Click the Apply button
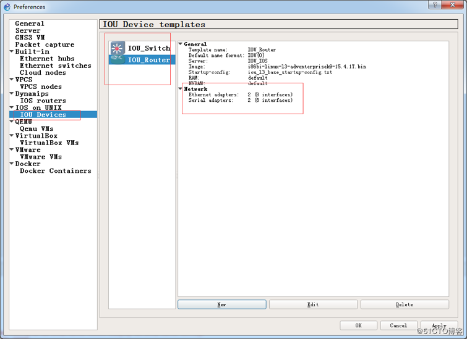 coord(439,325)
